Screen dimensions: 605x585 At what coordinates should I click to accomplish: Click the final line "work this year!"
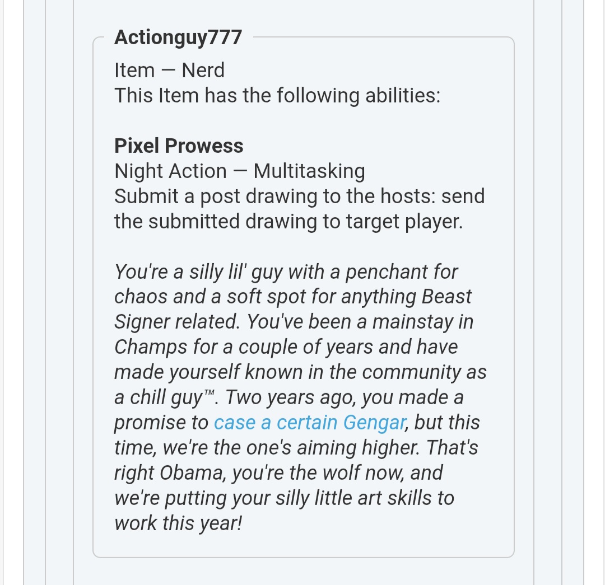coord(178,523)
